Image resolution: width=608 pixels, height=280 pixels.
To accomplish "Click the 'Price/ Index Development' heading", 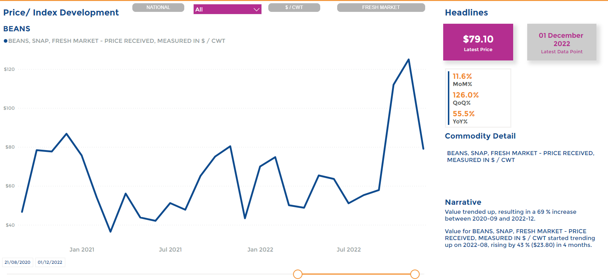I will pos(61,13).
